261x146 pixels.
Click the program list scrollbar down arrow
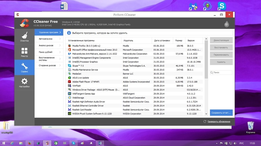[206, 114]
